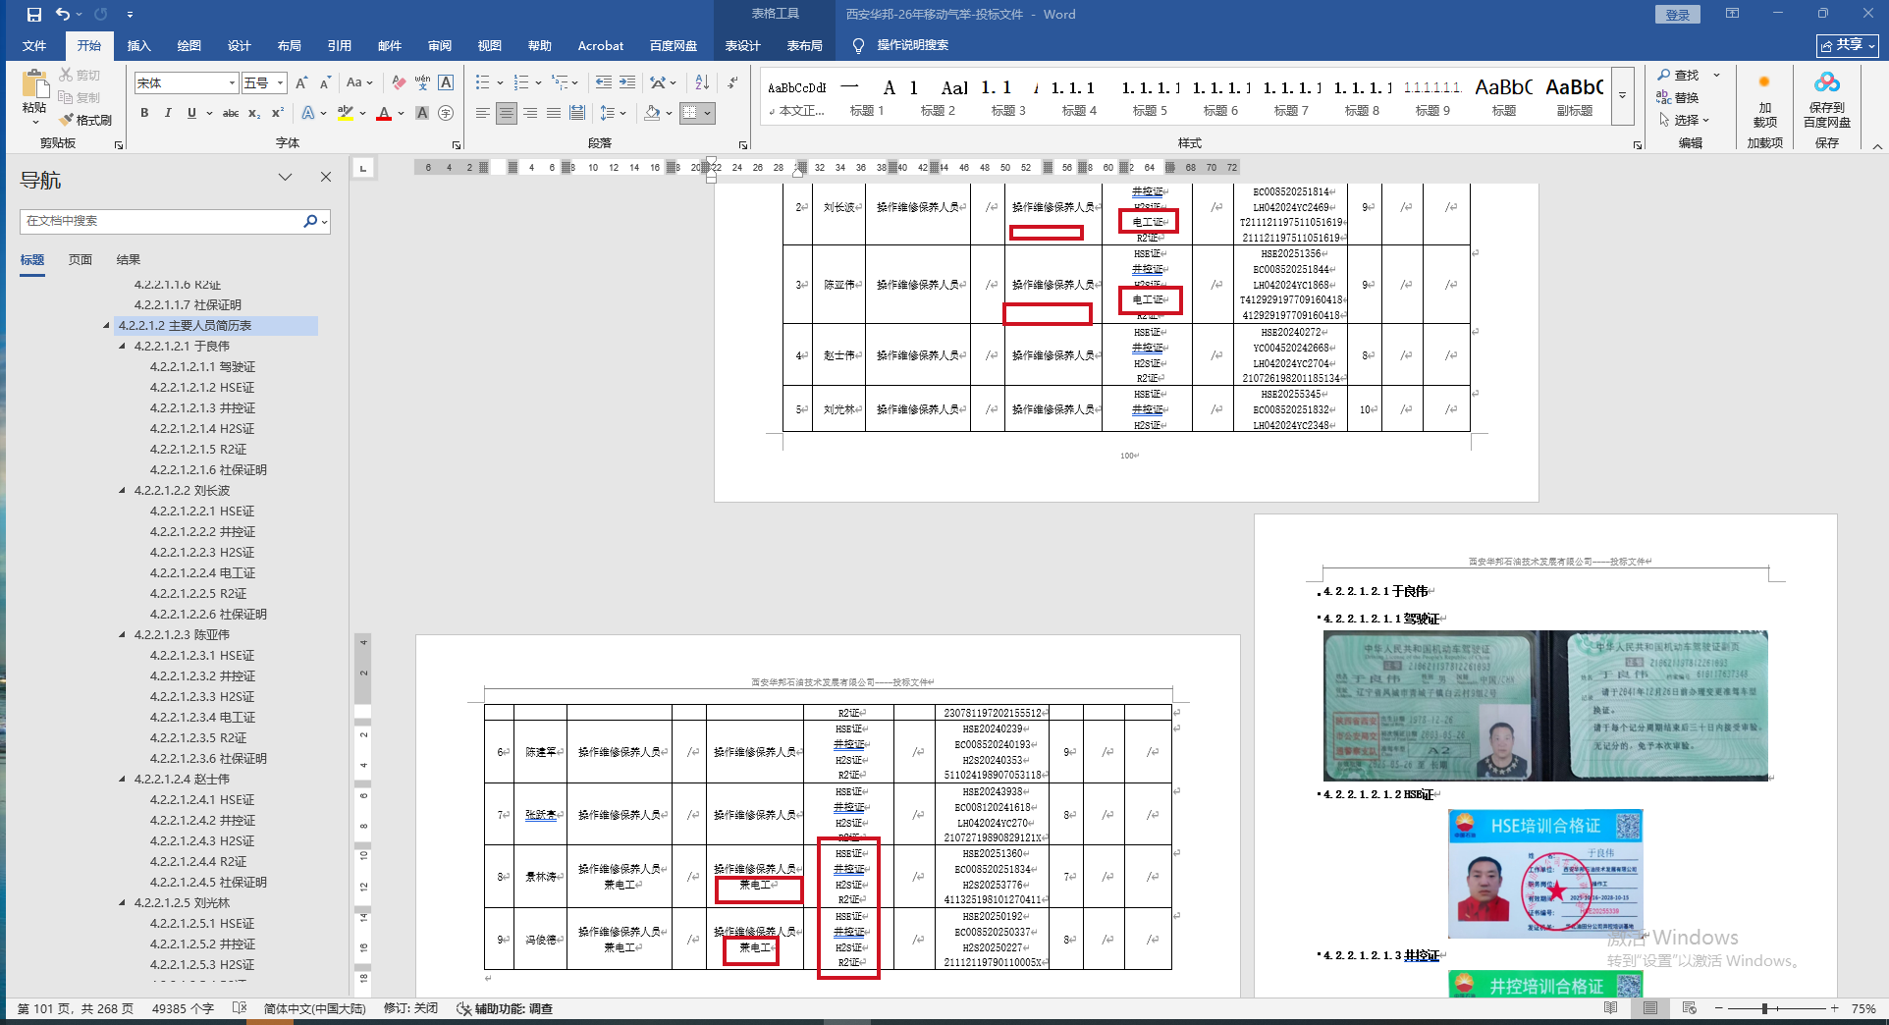Open line spacing dropdown
1889x1025 pixels.
click(613, 113)
